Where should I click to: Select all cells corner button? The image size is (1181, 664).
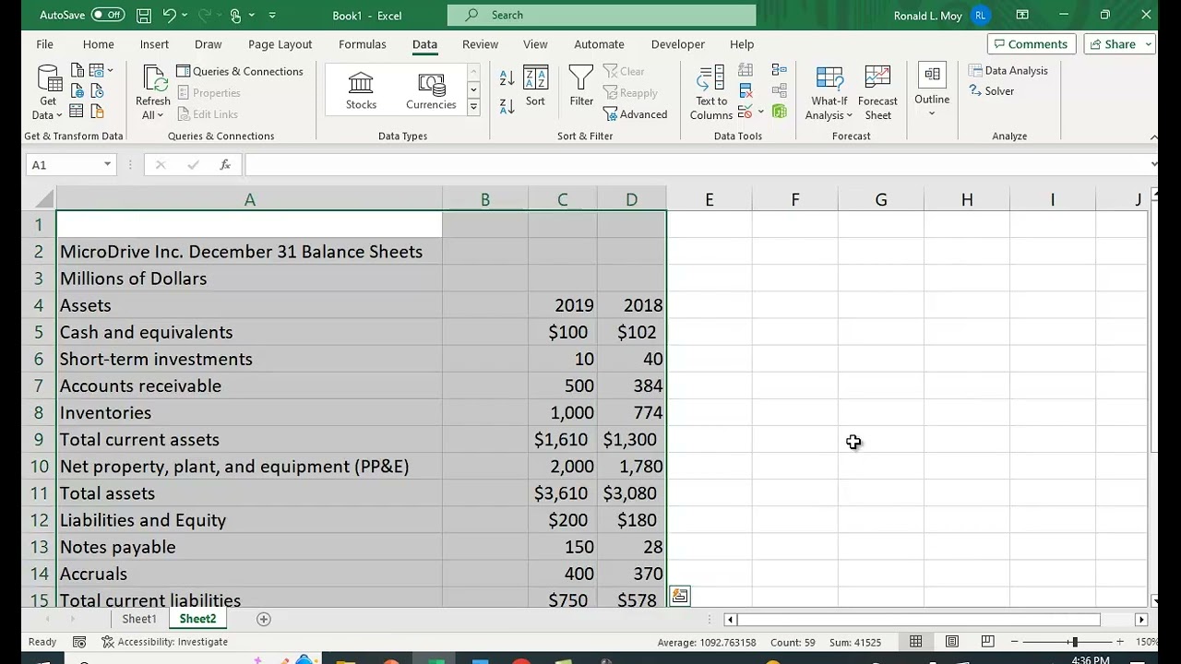(42, 199)
